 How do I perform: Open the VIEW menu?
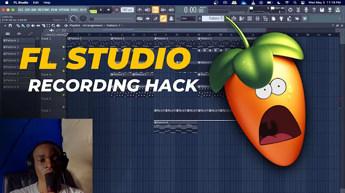[x=54, y=10]
